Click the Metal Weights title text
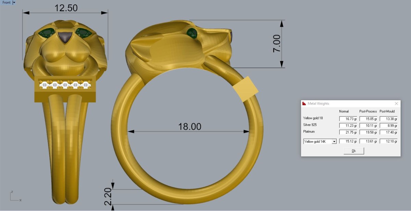The width and height of the screenshot is (411, 211). tap(319, 103)
